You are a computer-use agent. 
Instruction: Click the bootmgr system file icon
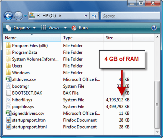click(x=8, y=86)
